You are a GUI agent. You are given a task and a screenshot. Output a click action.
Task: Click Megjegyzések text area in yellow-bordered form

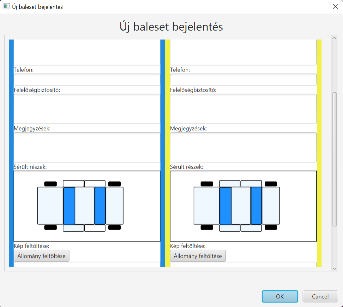coord(243,148)
